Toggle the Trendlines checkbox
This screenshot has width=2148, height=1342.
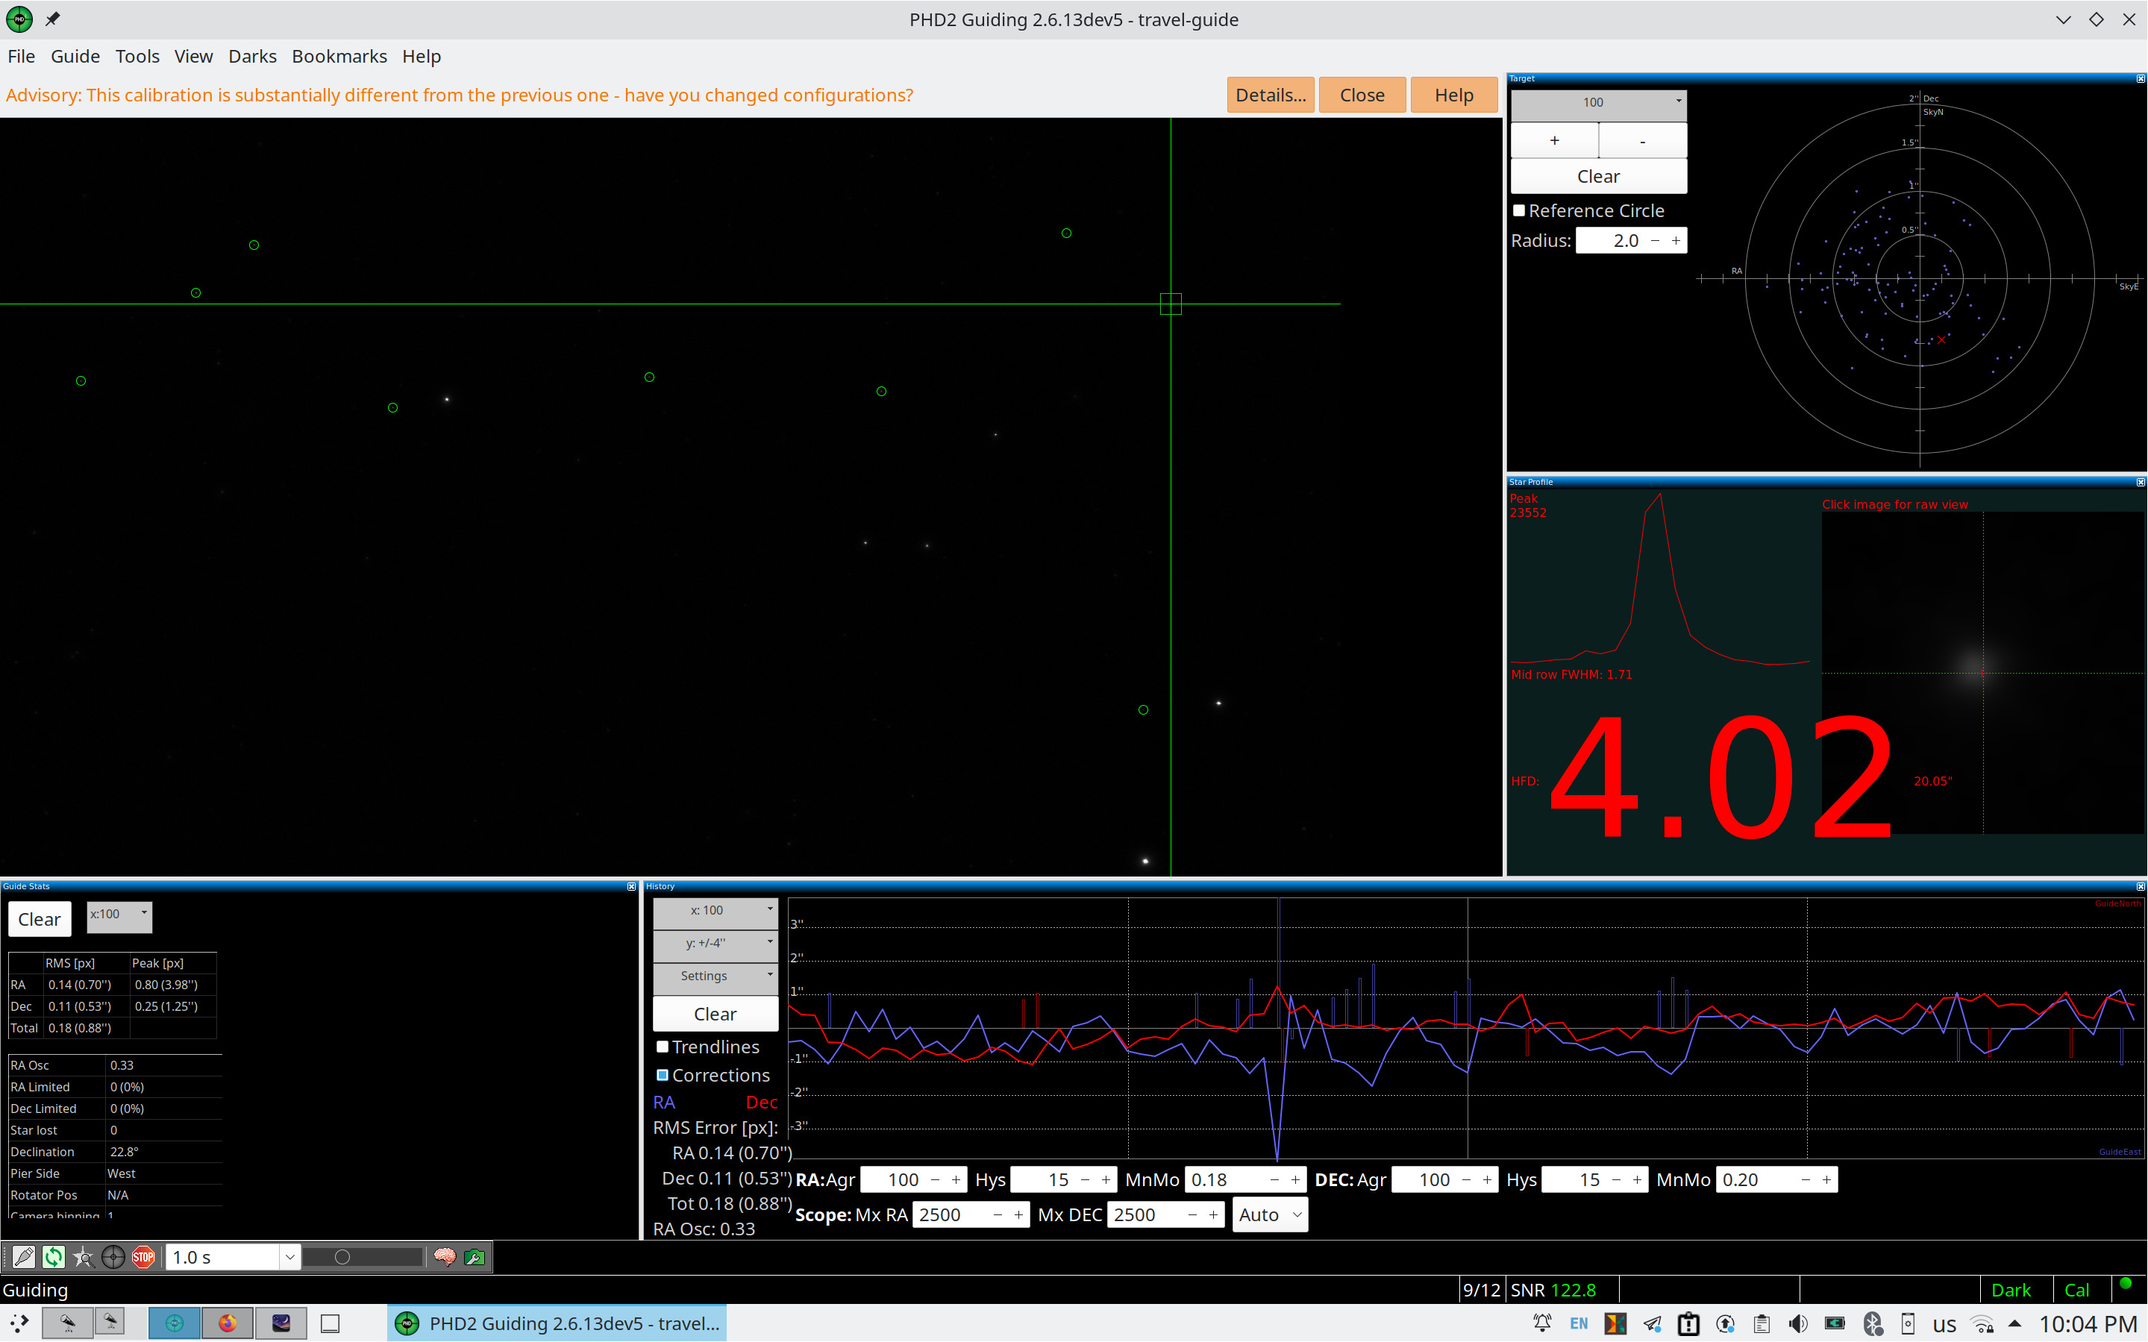[x=662, y=1047]
